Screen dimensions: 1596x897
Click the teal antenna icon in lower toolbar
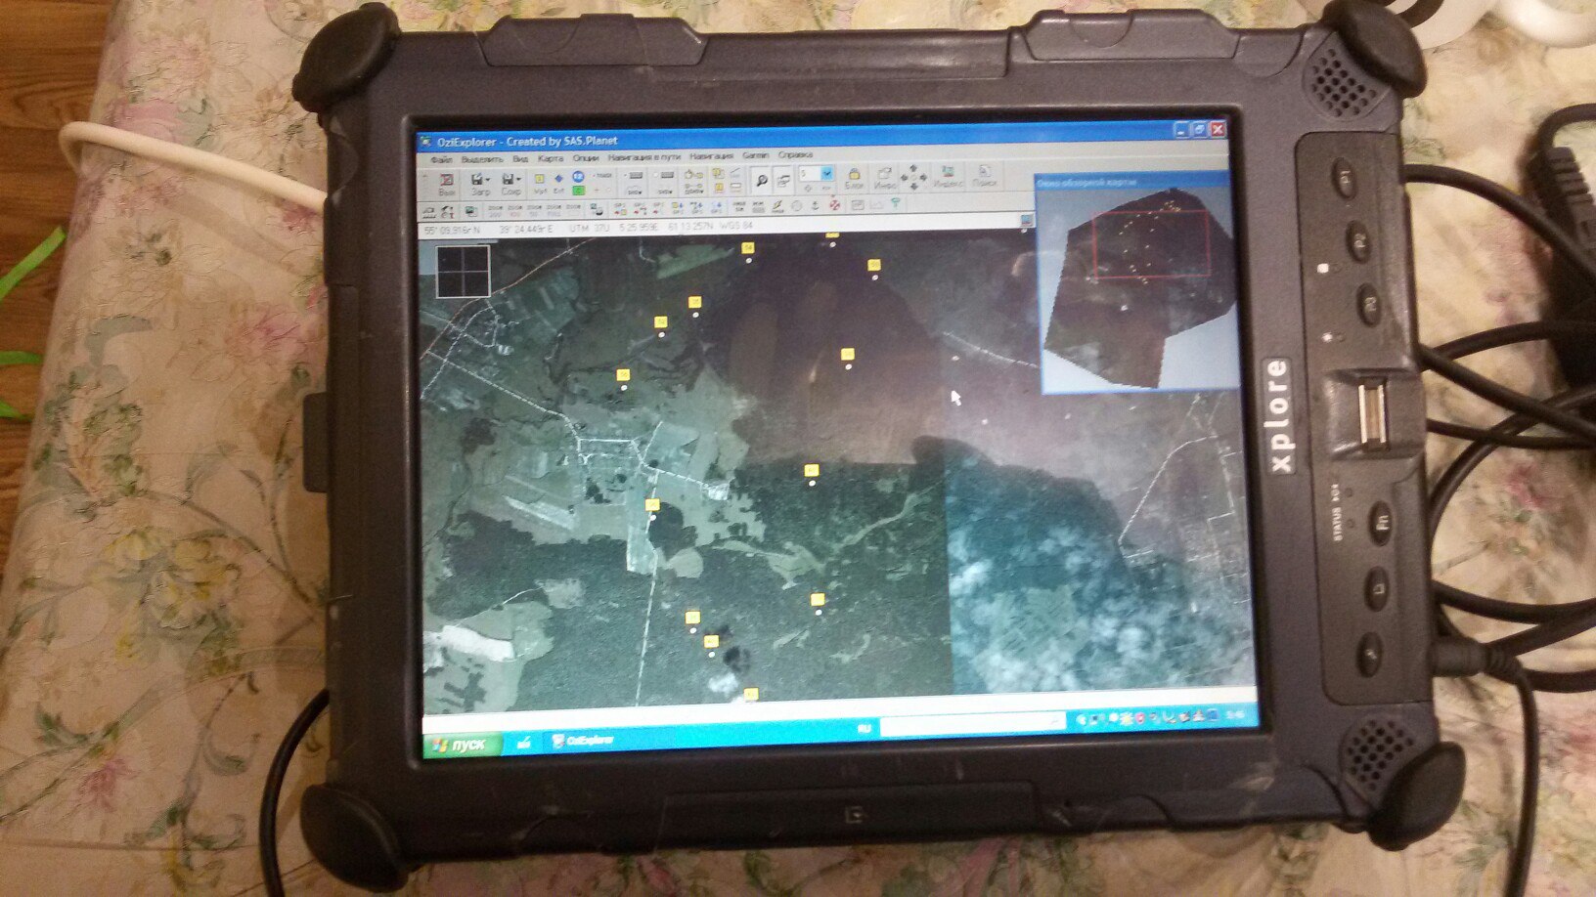coord(894,204)
